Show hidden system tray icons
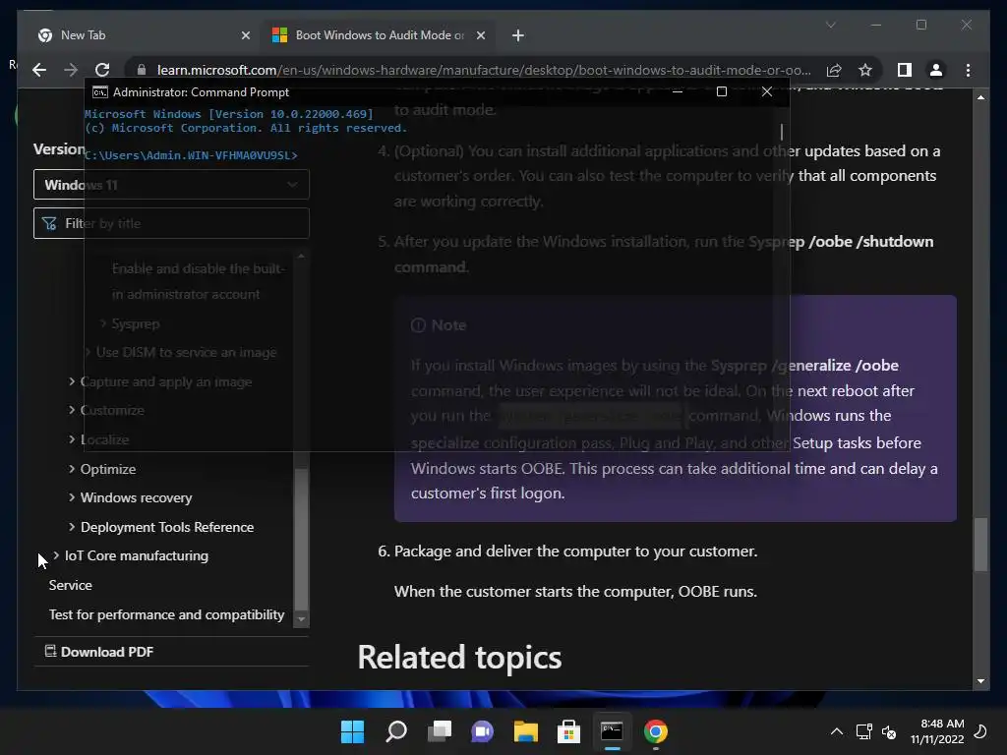This screenshot has height=755, width=1007. point(836,731)
